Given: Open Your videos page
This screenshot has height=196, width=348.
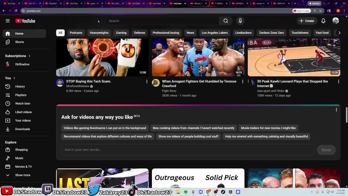Looking at the screenshot, I should pyautogui.click(x=24, y=121).
